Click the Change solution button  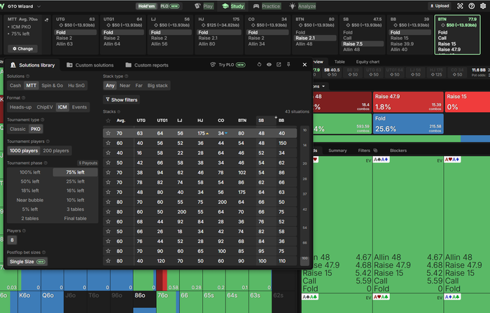pyautogui.click(x=22, y=49)
